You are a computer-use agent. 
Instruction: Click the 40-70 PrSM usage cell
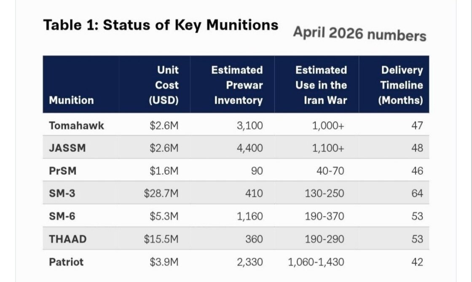(330, 171)
